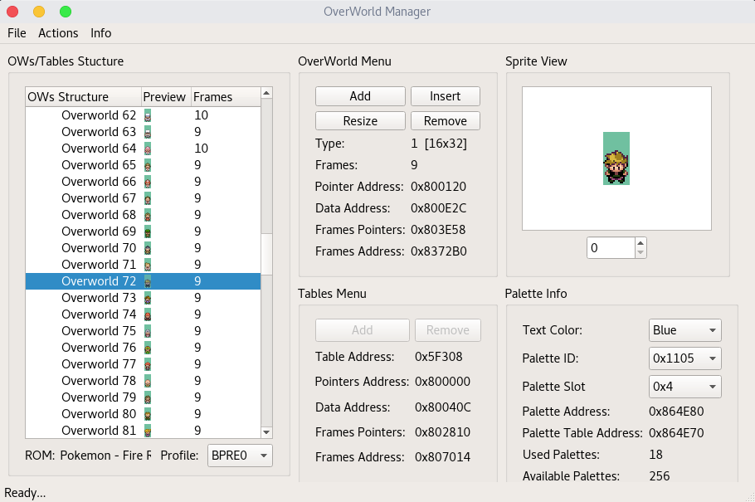Select the Overworld 78 row label
This screenshot has width=755, height=502.
(x=99, y=381)
